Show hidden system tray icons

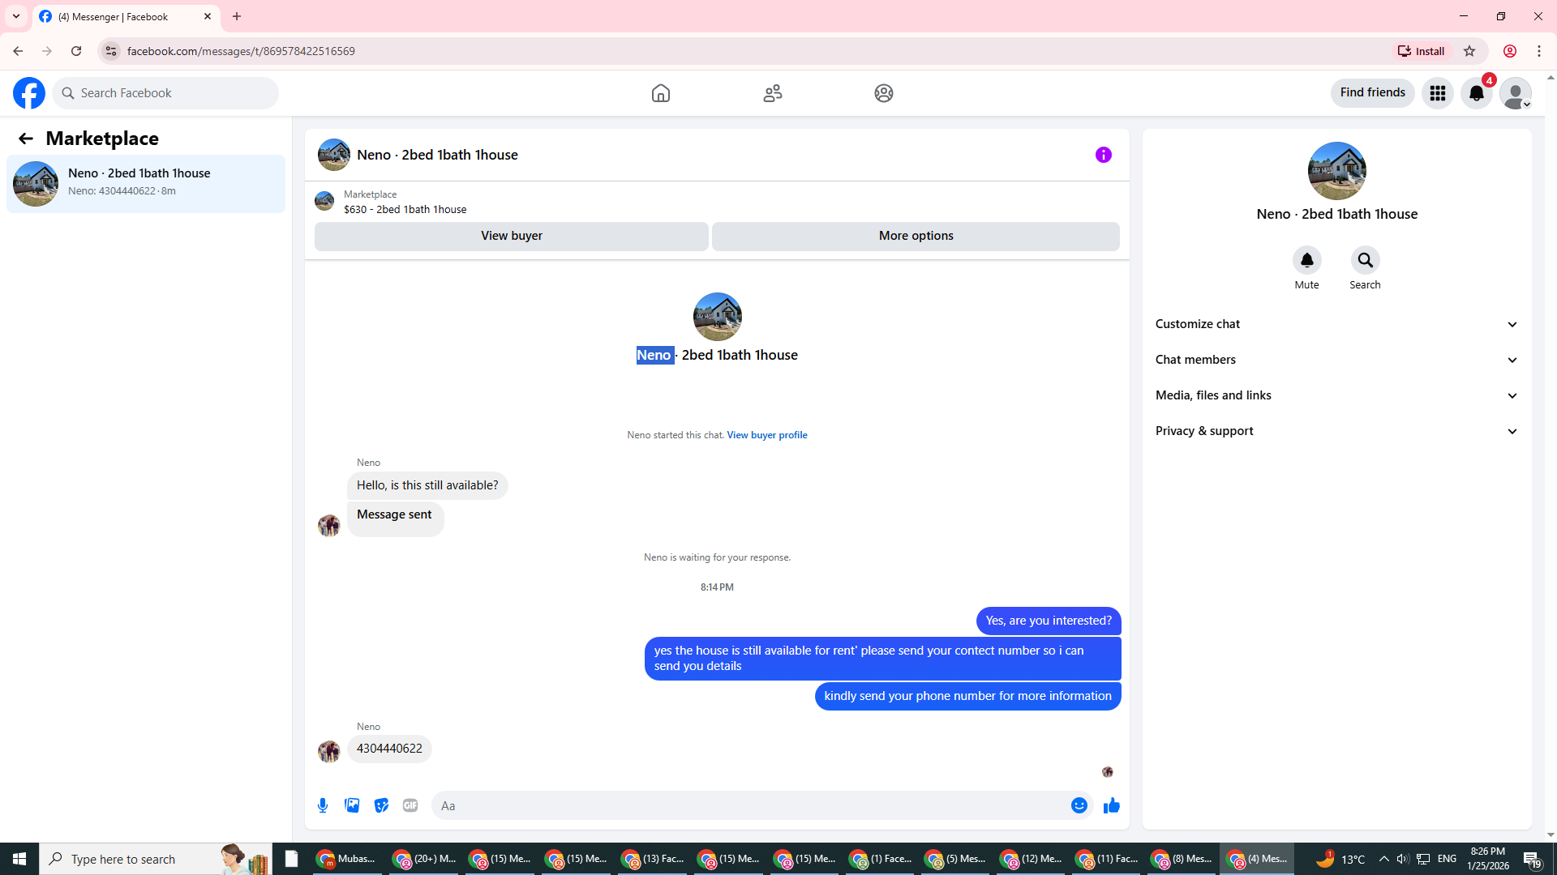pos(1384,859)
